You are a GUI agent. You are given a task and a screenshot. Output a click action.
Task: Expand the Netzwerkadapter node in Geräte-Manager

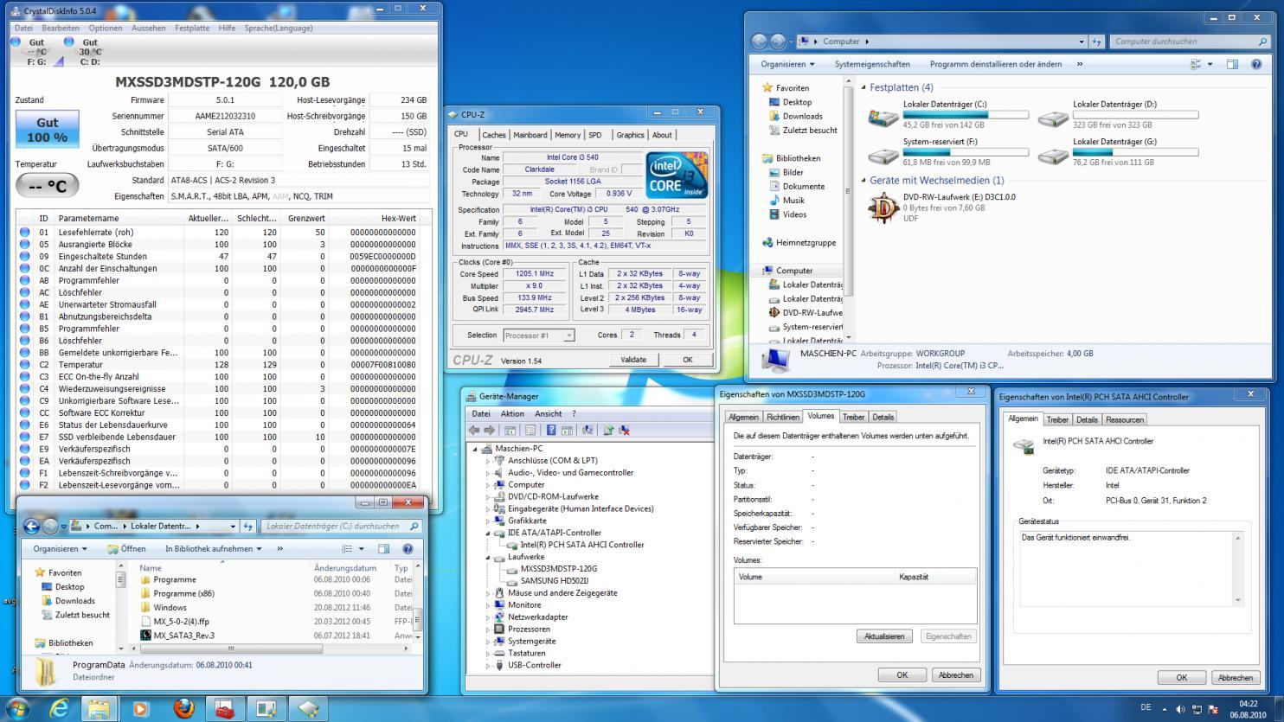pyautogui.click(x=488, y=617)
